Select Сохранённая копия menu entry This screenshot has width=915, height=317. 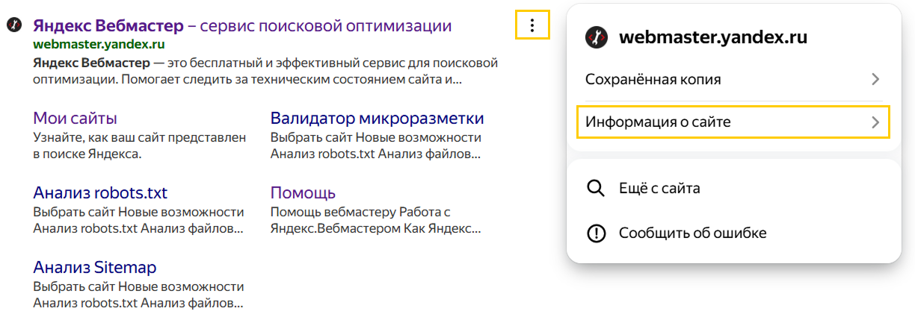click(653, 79)
